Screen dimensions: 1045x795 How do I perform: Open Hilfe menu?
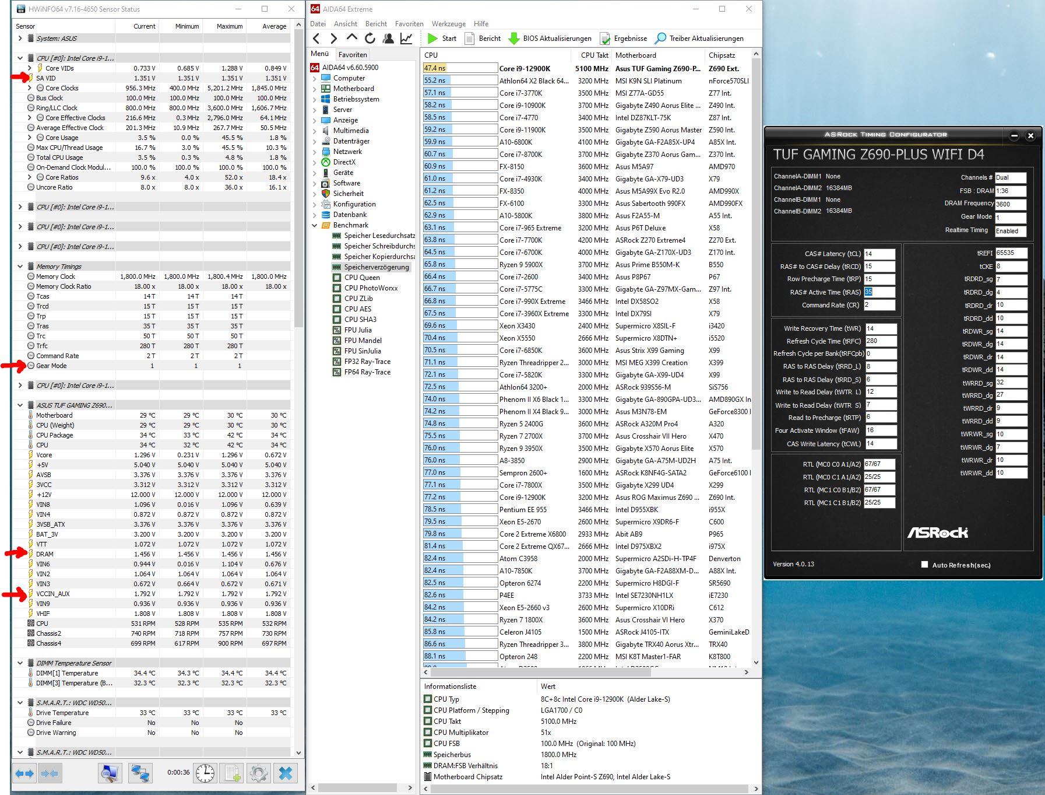tap(481, 24)
